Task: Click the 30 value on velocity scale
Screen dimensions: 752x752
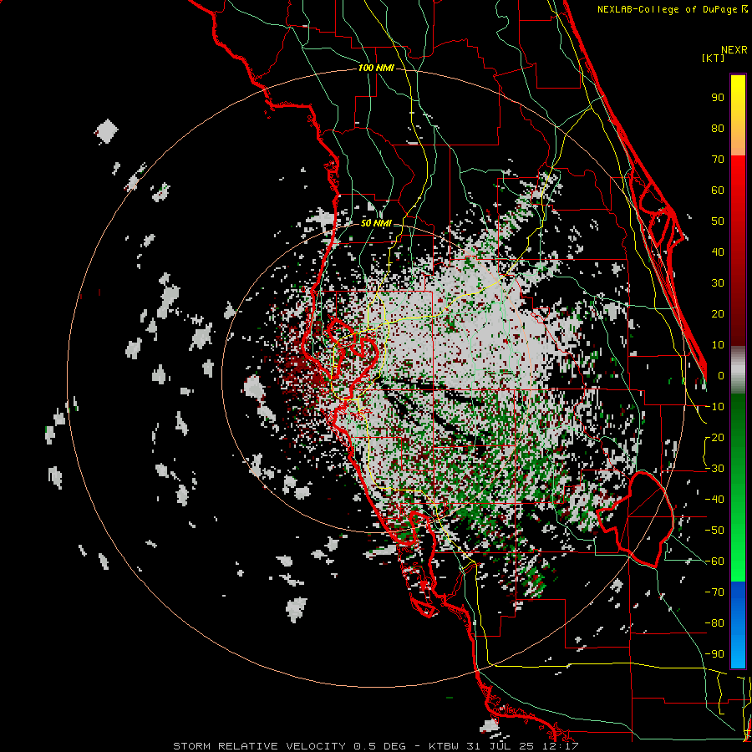Action: (718, 283)
